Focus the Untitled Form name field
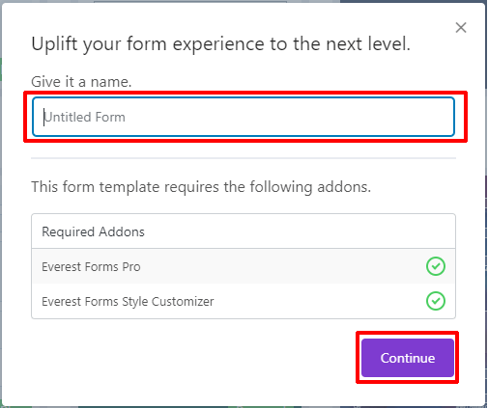 (x=244, y=117)
